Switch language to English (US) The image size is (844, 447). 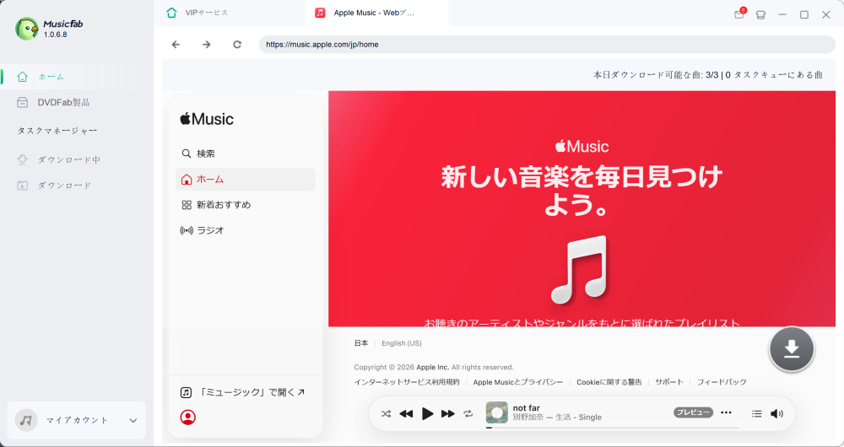tap(402, 343)
